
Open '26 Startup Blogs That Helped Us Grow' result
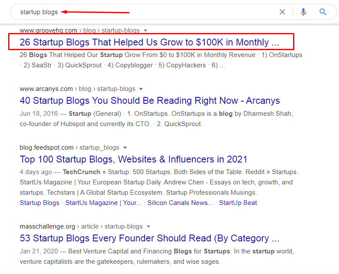(149, 42)
